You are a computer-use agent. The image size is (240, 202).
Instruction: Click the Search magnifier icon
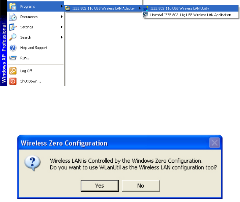click(13, 37)
